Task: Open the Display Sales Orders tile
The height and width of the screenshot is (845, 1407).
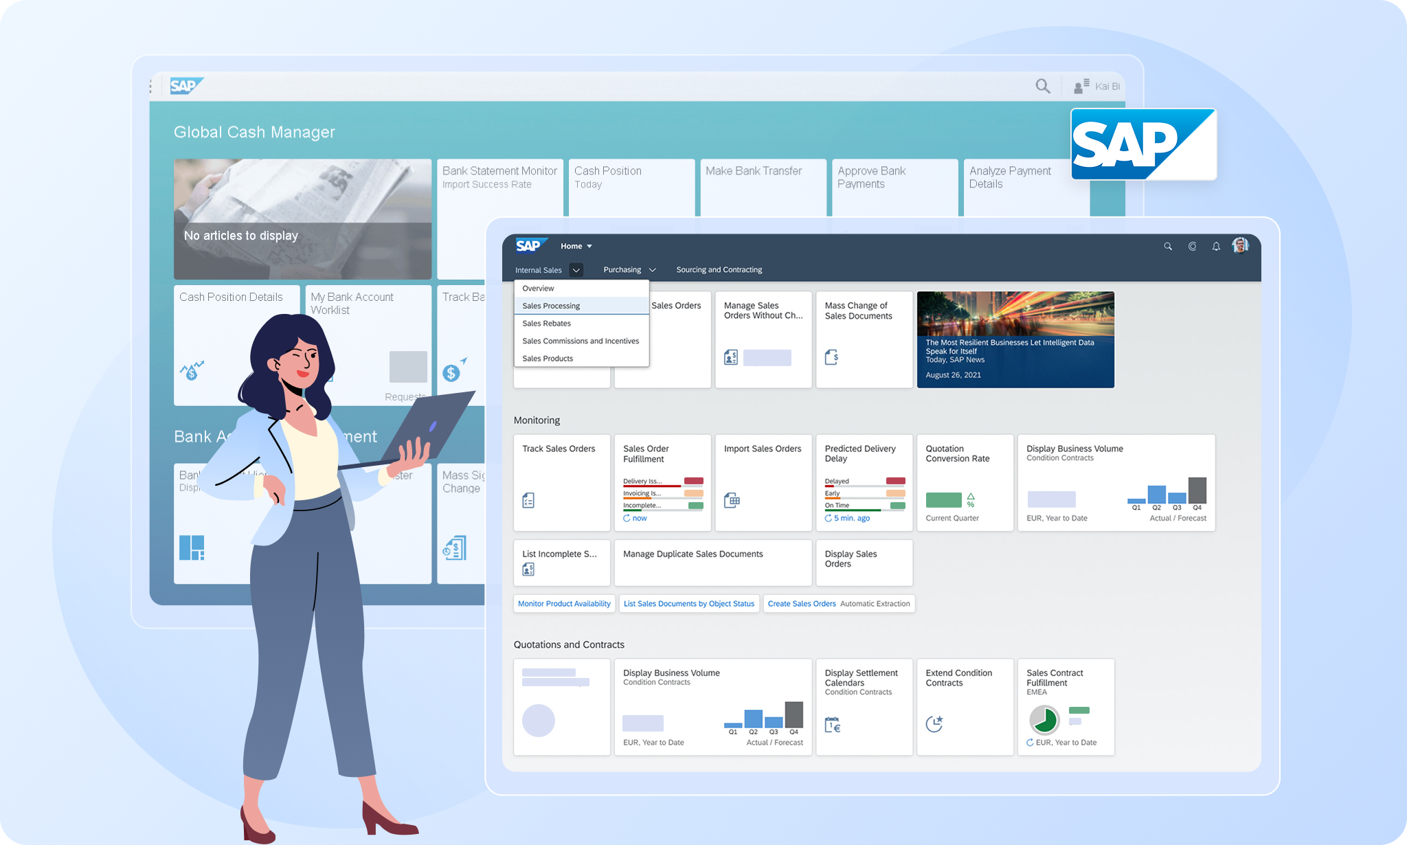Action: coord(864,563)
